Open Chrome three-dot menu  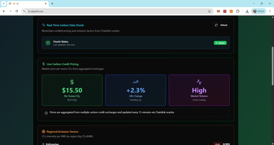coord(270,11)
